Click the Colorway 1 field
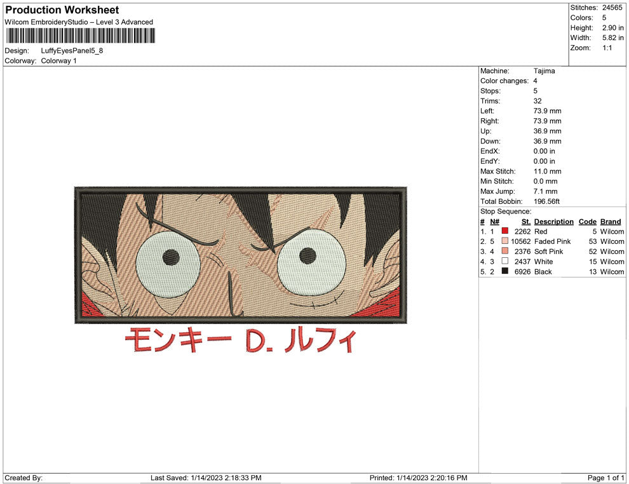This screenshot has height=484, width=629. pos(59,60)
